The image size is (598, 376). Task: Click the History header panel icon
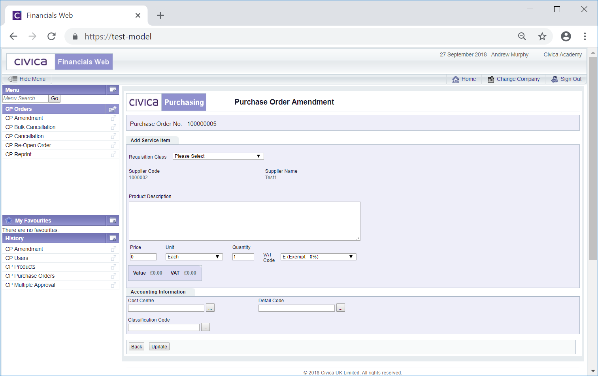113,238
